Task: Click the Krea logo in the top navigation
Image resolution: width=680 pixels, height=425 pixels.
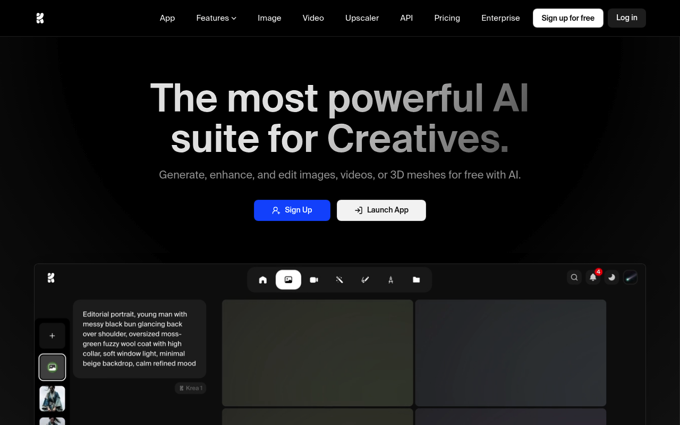Action: tap(40, 18)
